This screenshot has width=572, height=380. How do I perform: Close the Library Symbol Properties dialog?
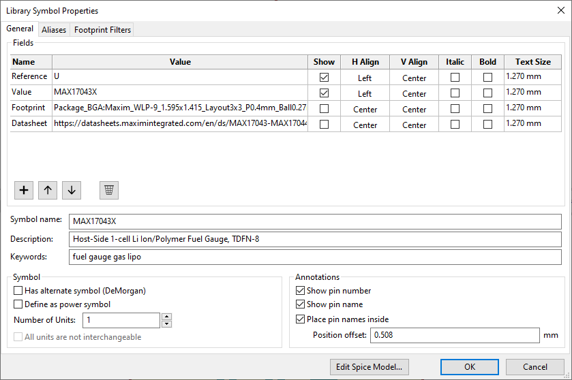point(560,10)
